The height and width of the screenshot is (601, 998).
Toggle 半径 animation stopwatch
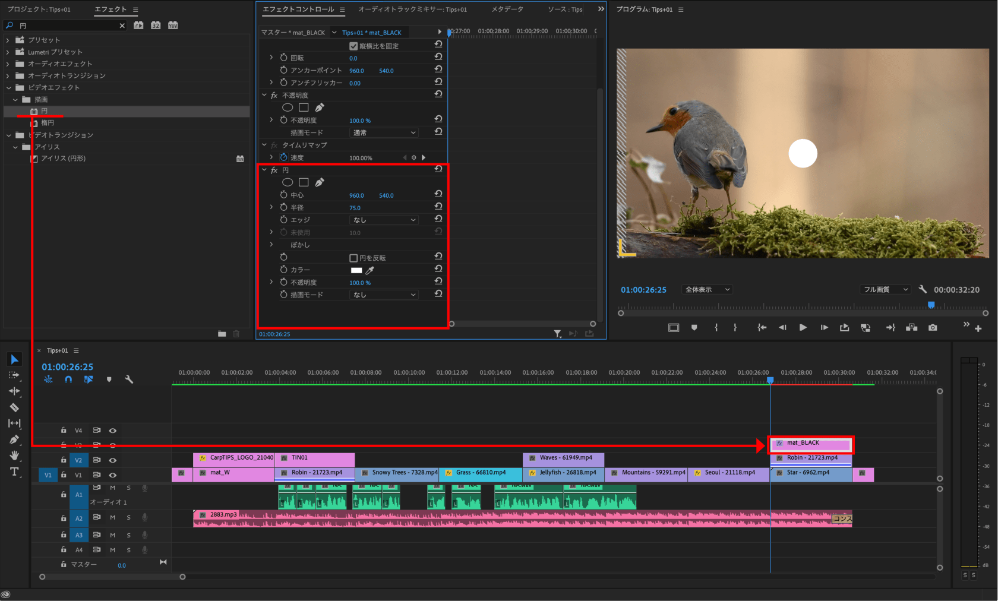[284, 207]
